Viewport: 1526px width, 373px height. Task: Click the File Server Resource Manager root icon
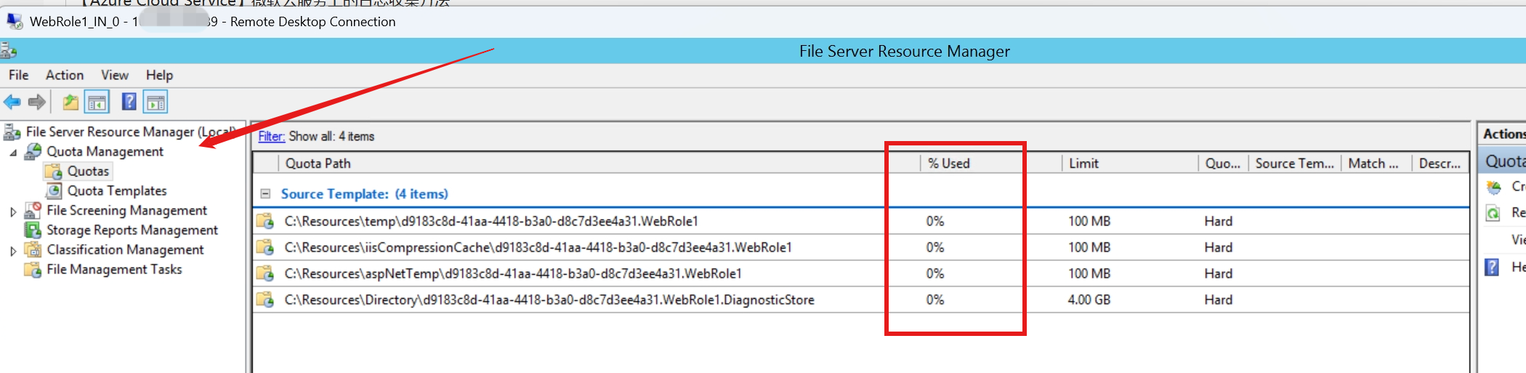tap(12, 132)
